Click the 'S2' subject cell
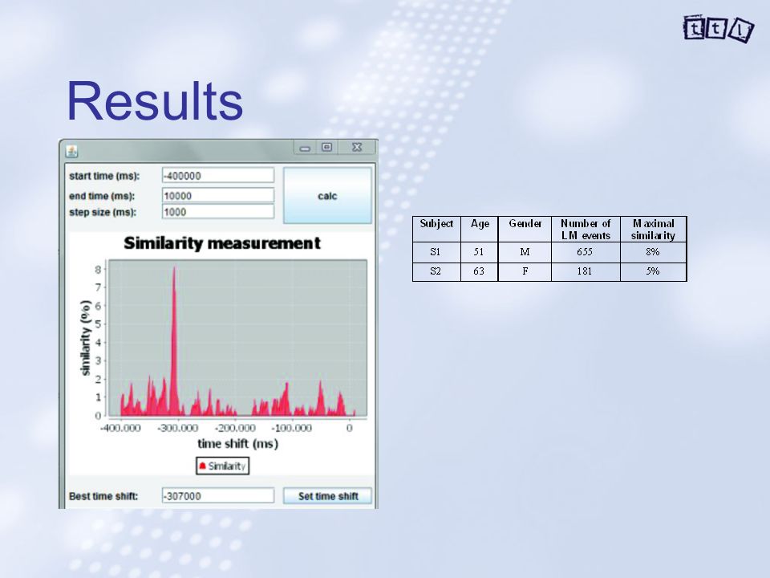 435,271
